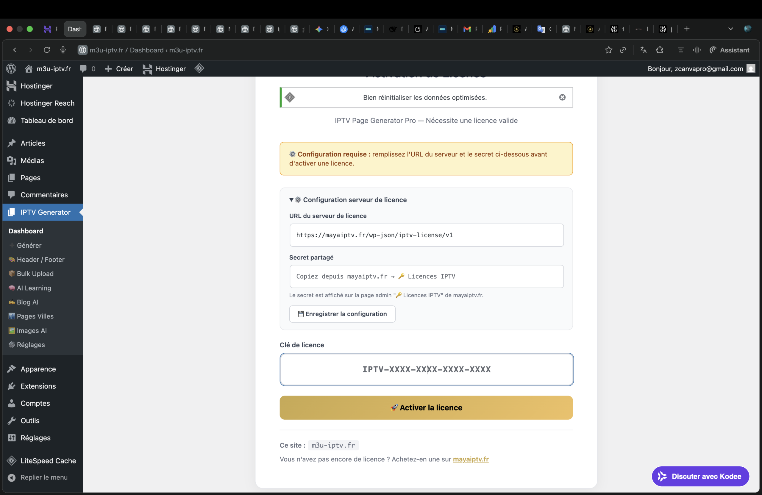Open Blog AI submenu
Viewport: 762px width, 495px height.
27,302
